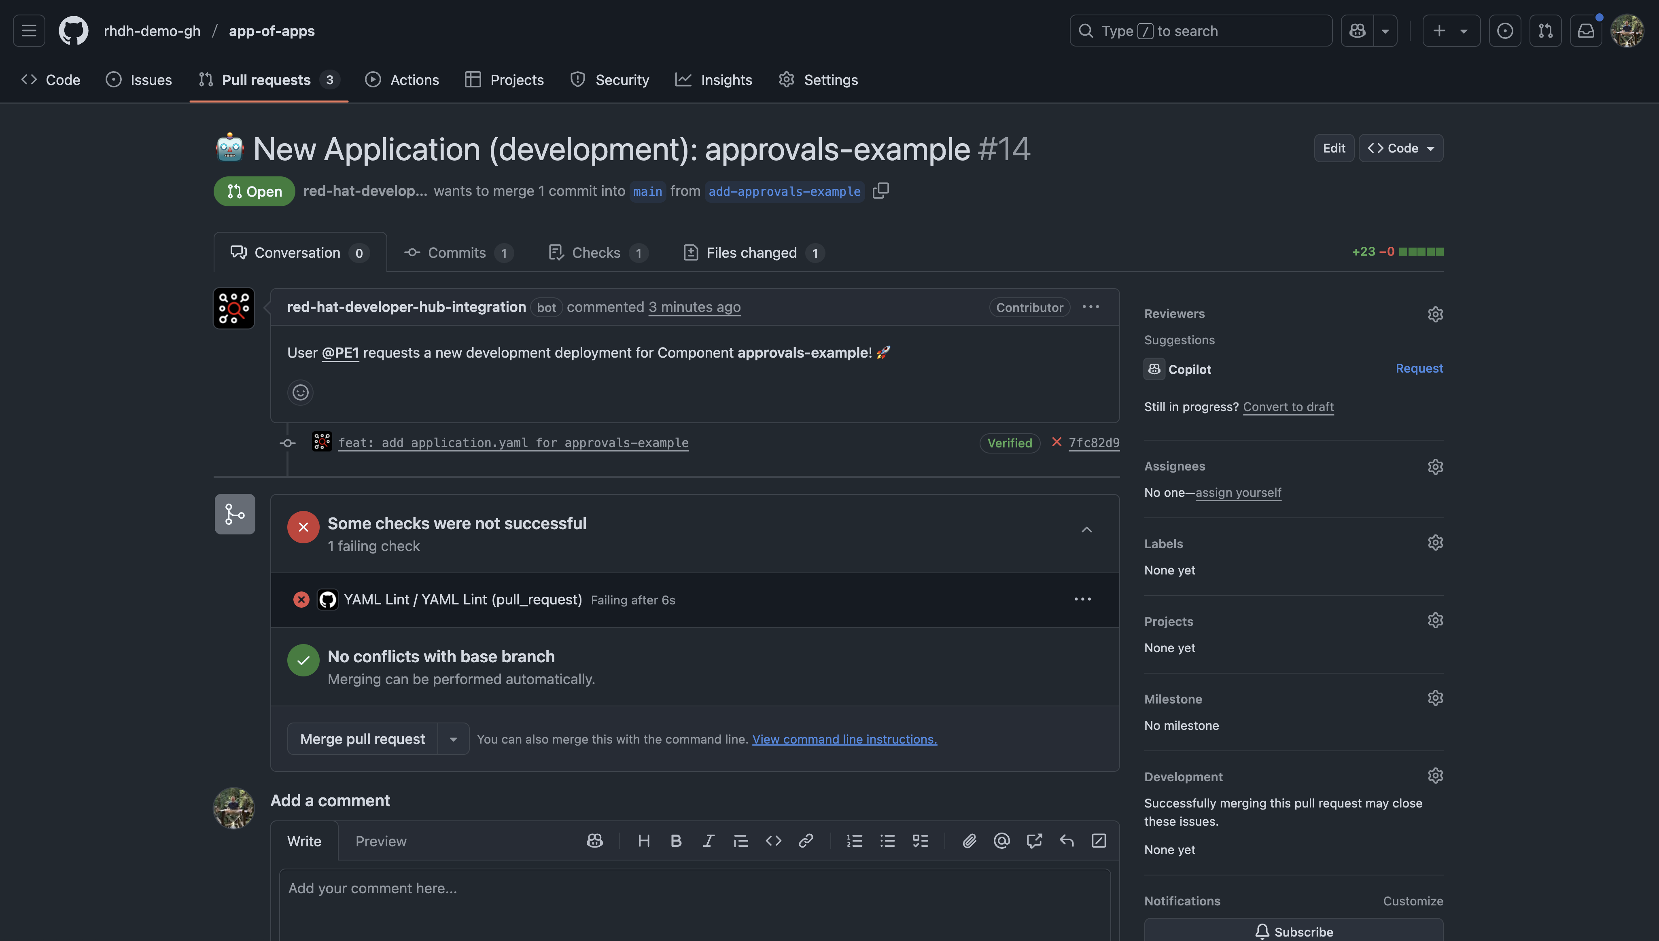Toggle bold formatting in comment editor
The width and height of the screenshot is (1659, 941).
[676, 841]
